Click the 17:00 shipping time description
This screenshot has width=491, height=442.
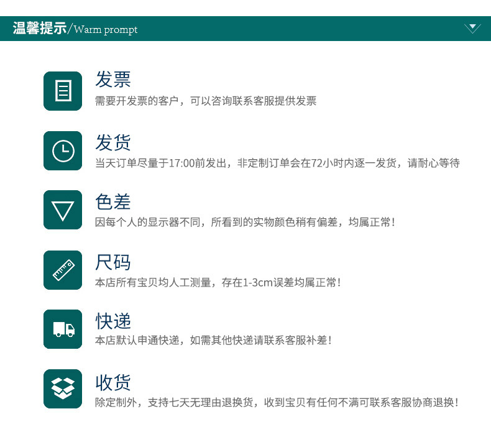[277, 163]
